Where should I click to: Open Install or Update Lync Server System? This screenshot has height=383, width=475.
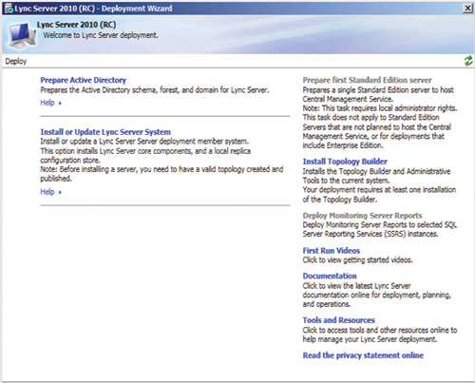pyautogui.click(x=105, y=132)
